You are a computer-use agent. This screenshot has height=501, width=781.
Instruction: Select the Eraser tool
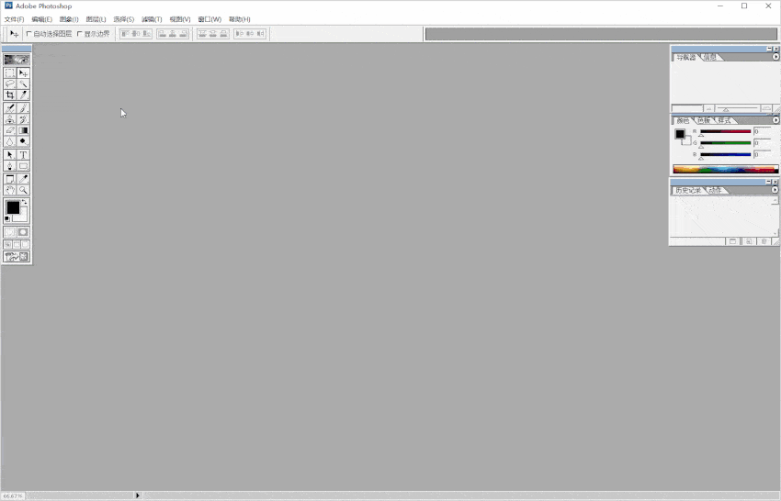(x=10, y=130)
